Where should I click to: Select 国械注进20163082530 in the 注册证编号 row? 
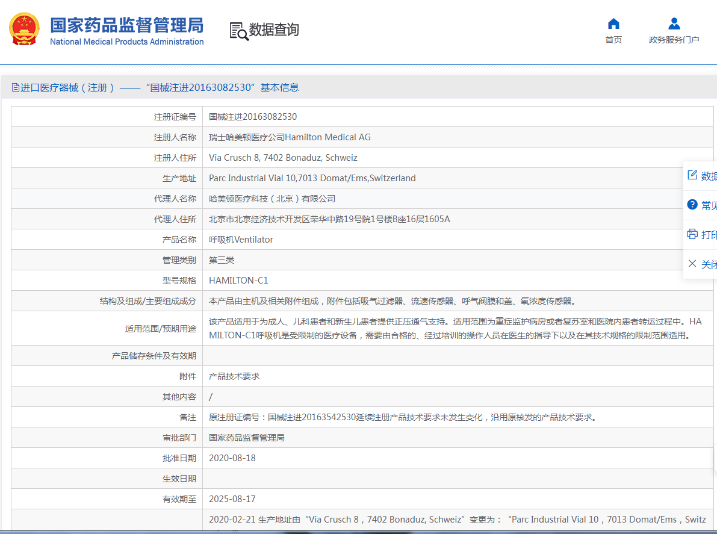pos(253,117)
